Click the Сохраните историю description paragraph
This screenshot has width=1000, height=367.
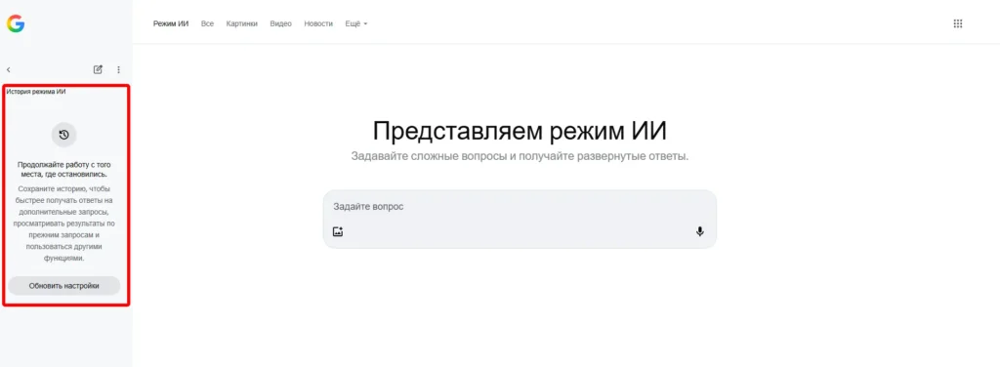click(x=63, y=224)
